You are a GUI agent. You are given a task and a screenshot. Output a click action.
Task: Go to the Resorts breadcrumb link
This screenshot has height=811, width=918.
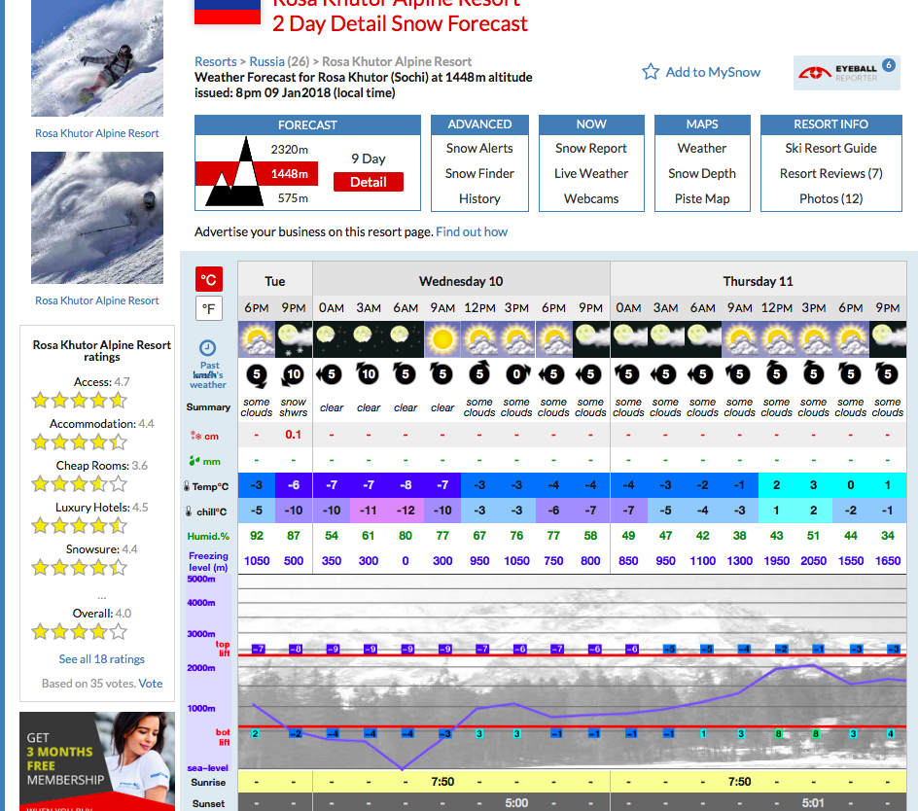click(216, 61)
